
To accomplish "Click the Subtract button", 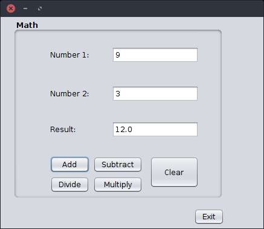I will (x=118, y=164).
